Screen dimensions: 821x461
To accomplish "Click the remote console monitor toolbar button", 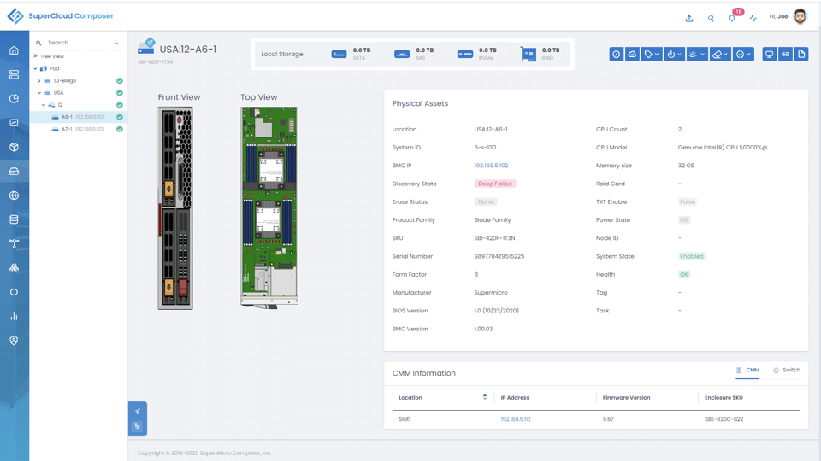I will [769, 55].
